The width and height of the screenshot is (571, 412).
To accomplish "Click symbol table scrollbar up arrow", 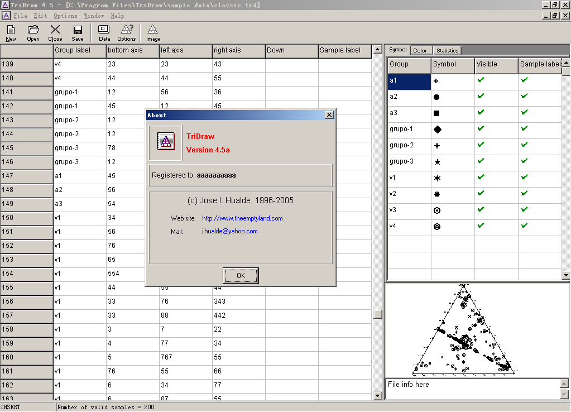I will pos(566,63).
